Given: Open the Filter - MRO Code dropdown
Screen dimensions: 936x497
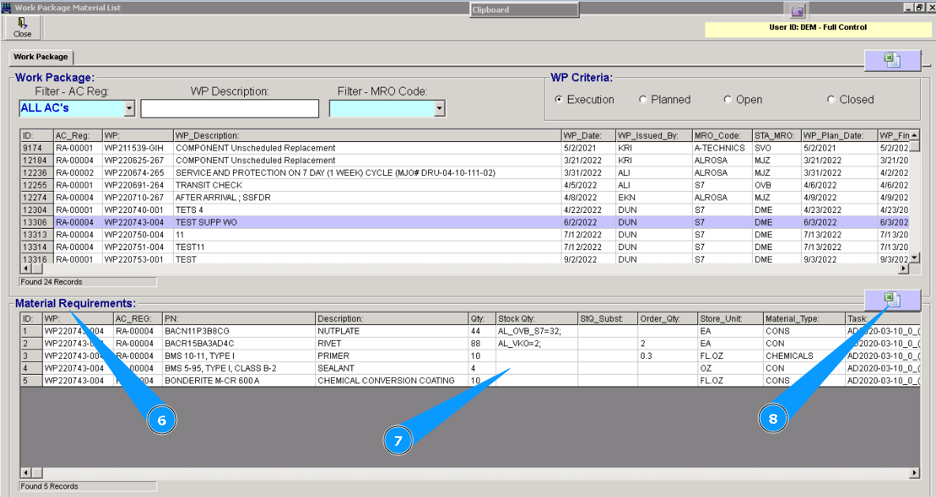Looking at the screenshot, I should point(440,108).
